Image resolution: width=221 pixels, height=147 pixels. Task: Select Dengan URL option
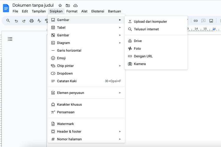tap(143, 56)
